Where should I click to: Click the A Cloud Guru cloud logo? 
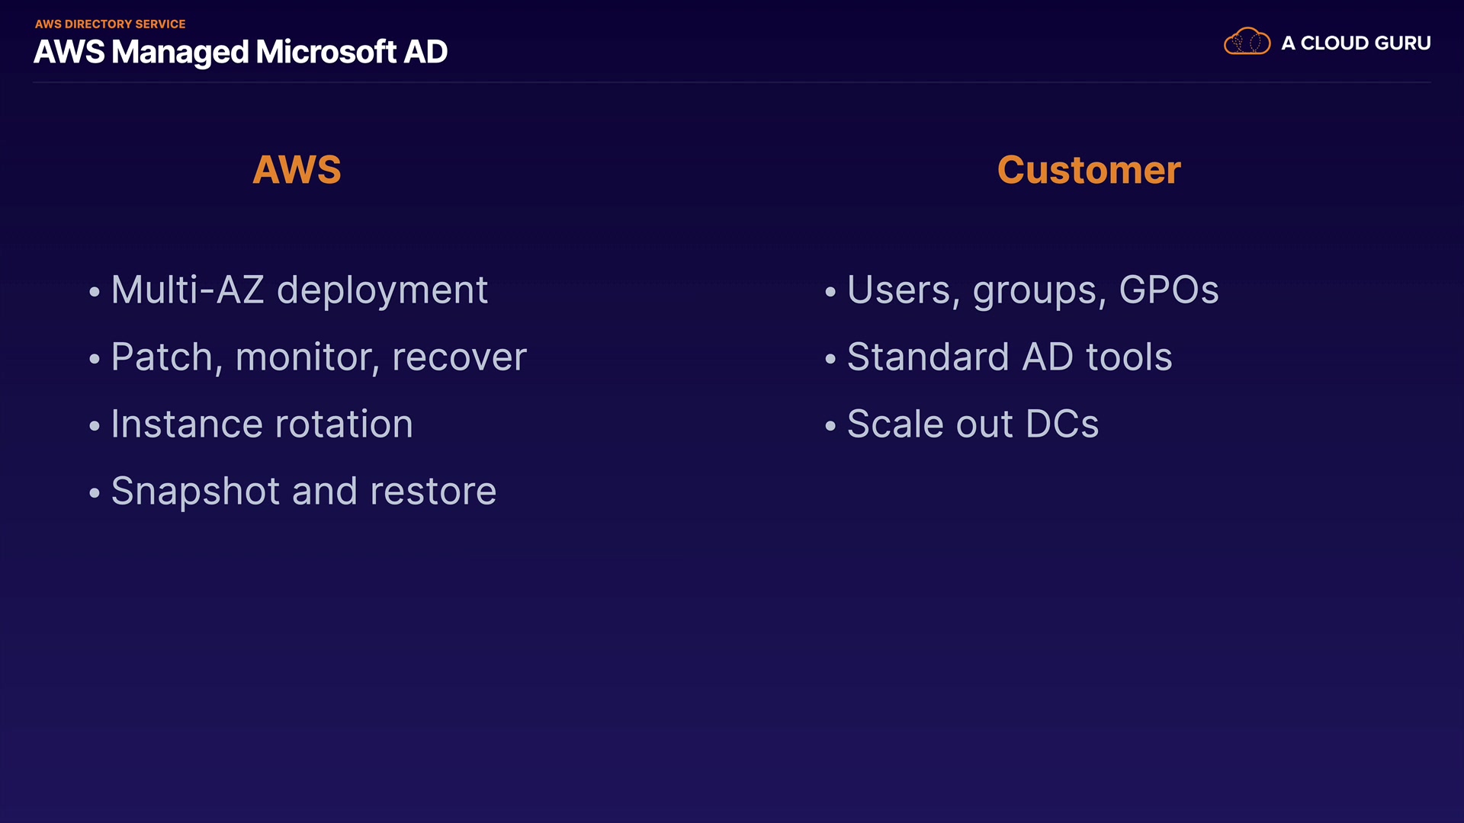tap(1247, 42)
